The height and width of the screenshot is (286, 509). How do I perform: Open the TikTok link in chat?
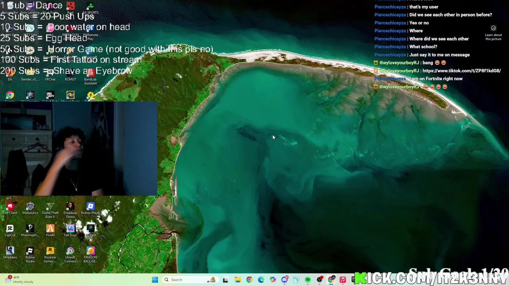[462, 71]
